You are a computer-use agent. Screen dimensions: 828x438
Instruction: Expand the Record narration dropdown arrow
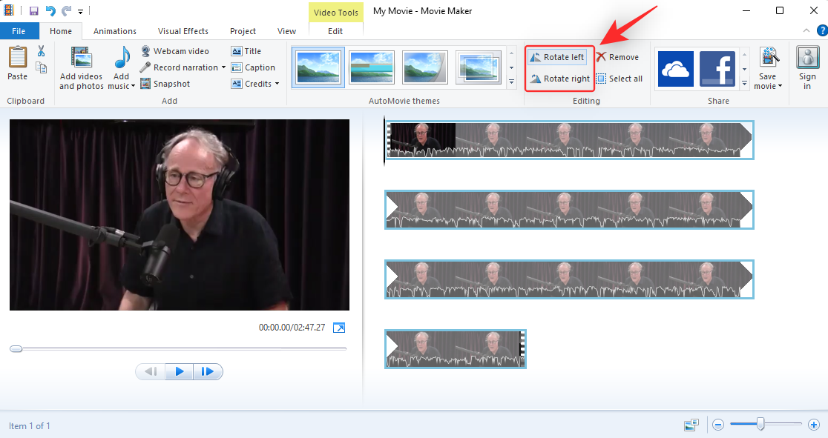click(223, 67)
